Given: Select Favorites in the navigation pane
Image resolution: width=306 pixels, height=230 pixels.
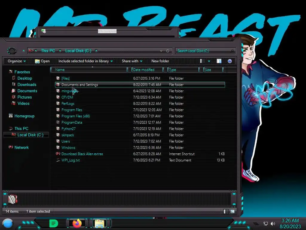Looking at the screenshot, I should (x=22, y=72).
